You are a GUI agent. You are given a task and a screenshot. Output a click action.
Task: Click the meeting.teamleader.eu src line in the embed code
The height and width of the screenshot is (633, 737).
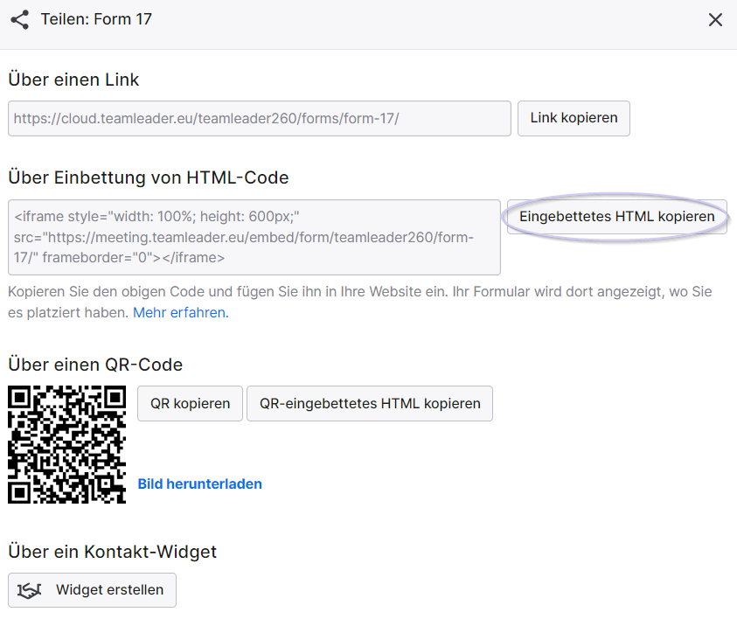pos(244,237)
